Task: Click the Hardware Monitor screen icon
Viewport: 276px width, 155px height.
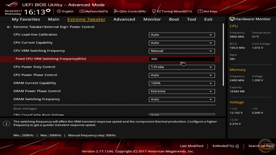Action: 232,19
